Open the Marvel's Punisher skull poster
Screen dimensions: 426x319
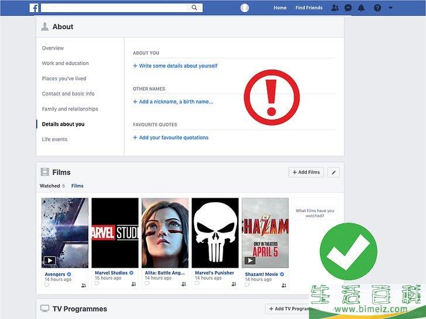point(215,233)
